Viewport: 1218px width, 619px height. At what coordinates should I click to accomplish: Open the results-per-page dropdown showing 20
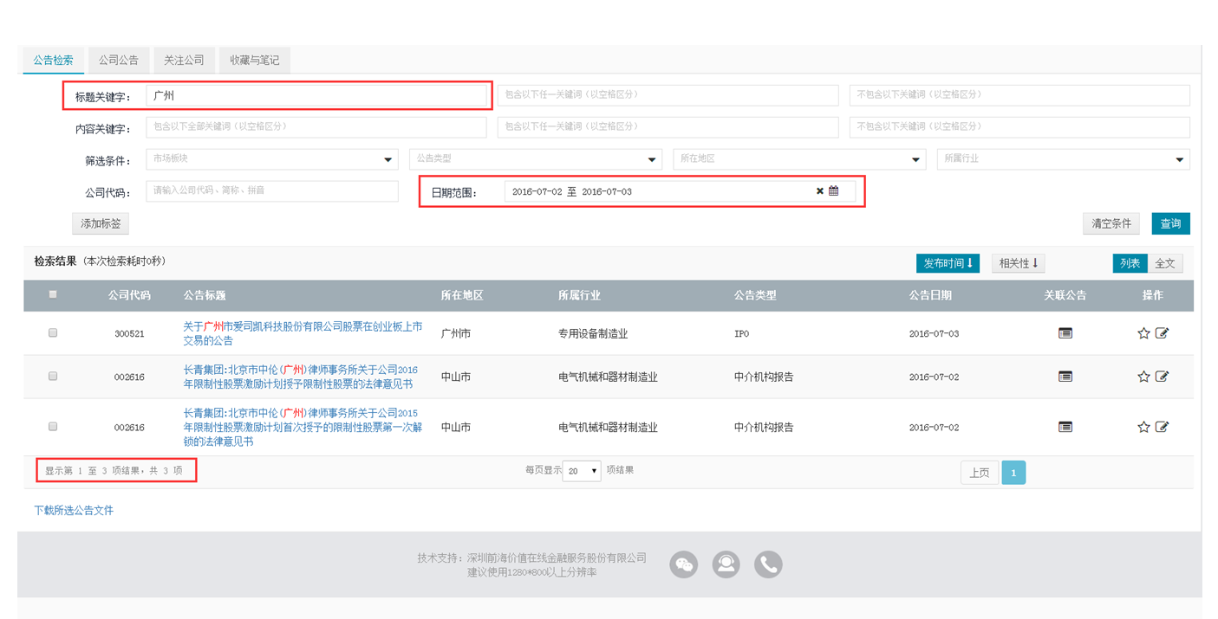click(x=582, y=471)
